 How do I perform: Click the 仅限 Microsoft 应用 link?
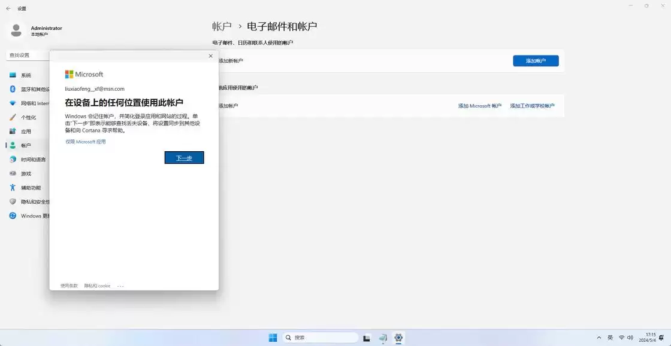86,142
